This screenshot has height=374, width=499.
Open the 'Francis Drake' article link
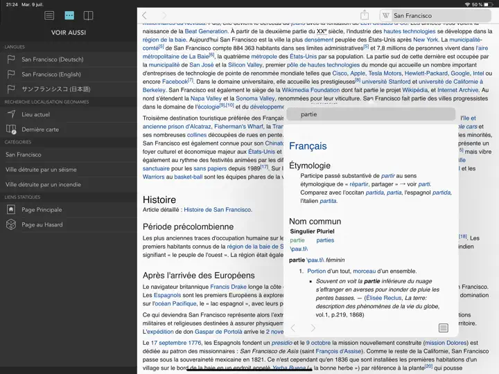(x=228, y=287)
